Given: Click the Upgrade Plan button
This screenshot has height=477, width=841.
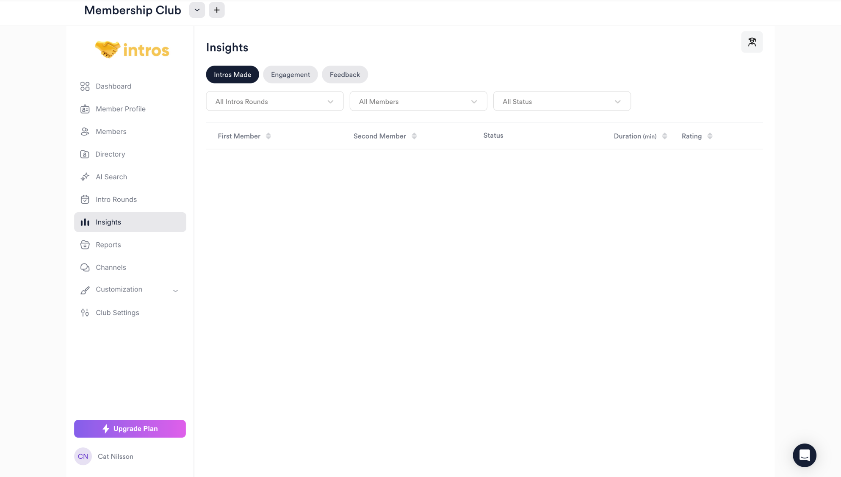Looking at the screenshot, I should pos(130,429).
